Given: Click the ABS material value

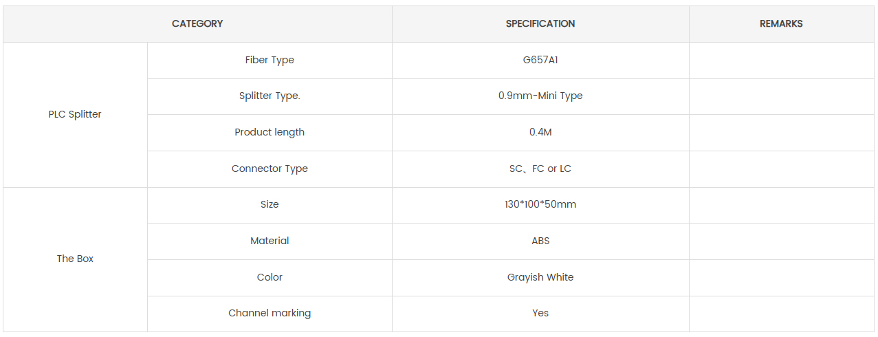Looking at the screenshot, I should tap(540, 241).
